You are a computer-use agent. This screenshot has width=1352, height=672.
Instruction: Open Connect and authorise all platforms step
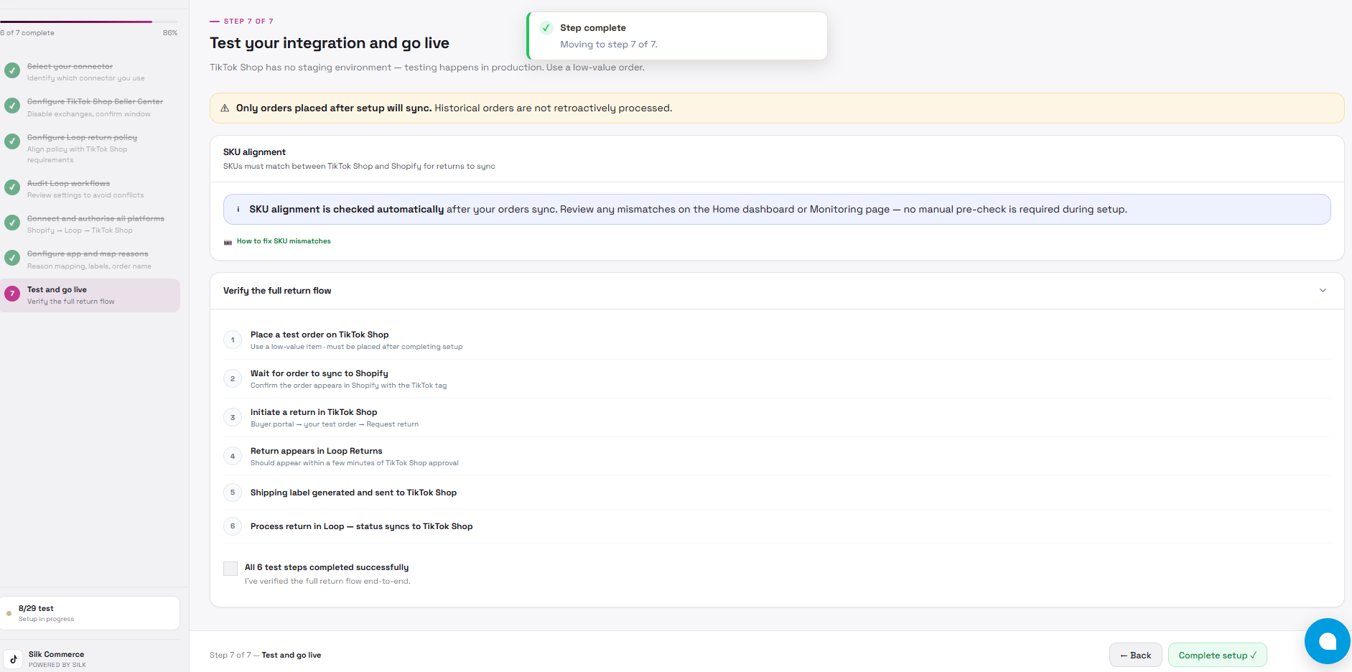90,224
